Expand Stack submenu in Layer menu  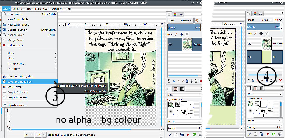30,53
